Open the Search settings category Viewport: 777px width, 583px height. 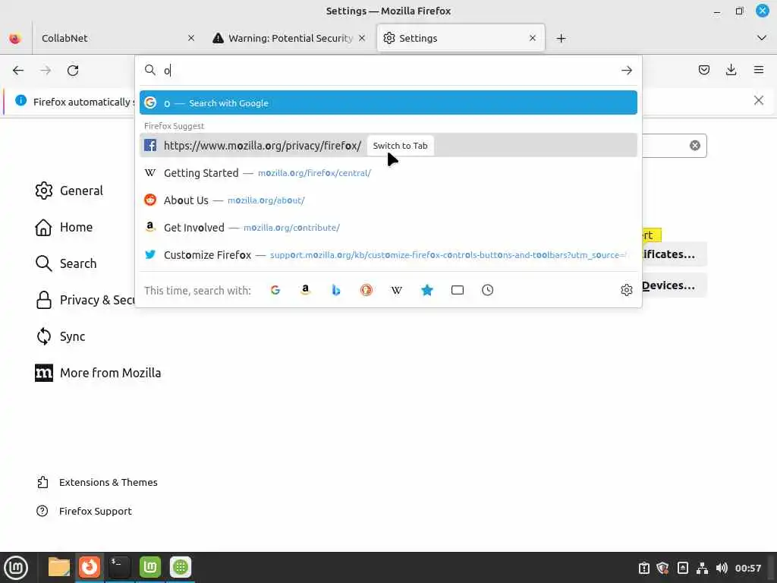tap(66, 263)
